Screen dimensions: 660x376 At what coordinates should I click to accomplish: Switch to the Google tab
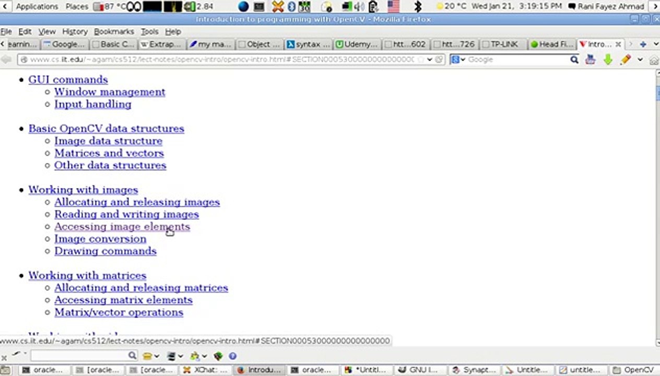click(x=64, y=44)
